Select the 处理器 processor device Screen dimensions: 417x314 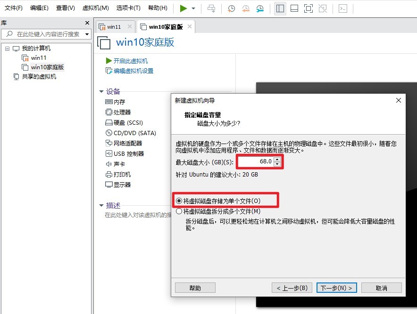tap(118, 112)
